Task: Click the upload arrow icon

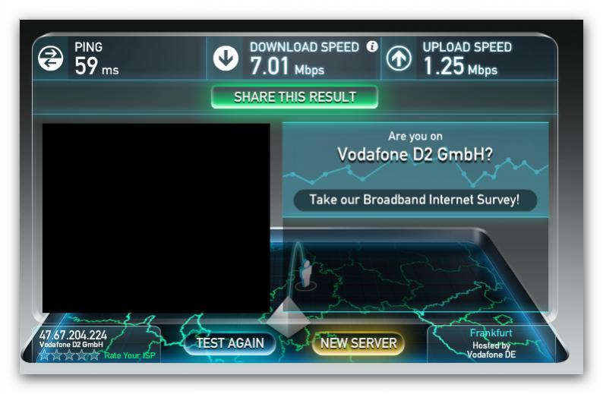Action: click(x=399, y=58)
